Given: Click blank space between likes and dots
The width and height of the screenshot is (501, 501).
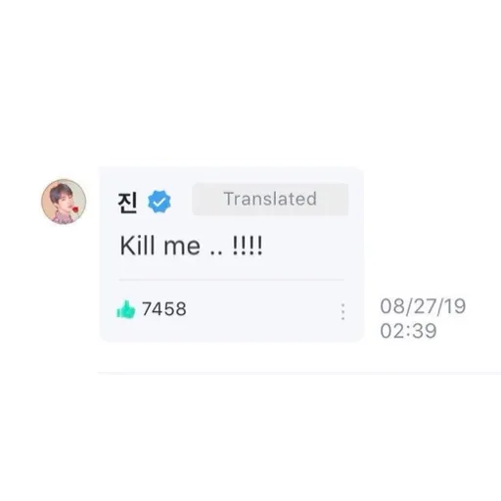Looking at the screenshot, I should (262, 309).
